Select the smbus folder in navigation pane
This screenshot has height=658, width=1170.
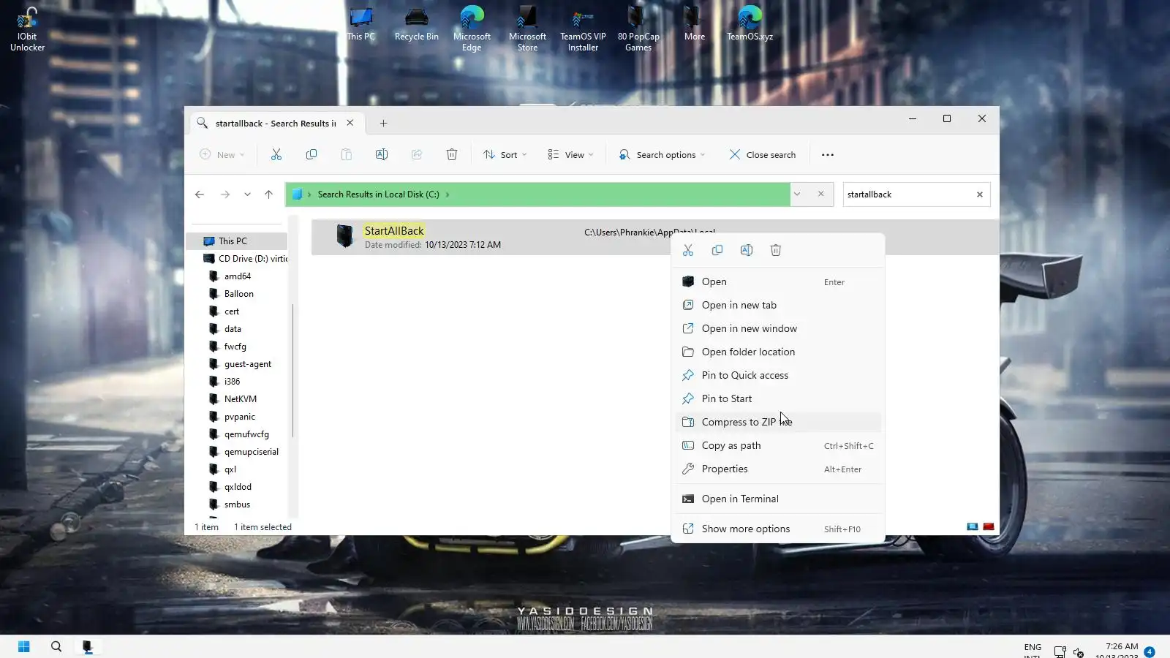pyautogui.click(x=237, y=504)
